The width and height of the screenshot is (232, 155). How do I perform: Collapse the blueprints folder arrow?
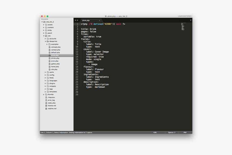[x=45, y=42]
